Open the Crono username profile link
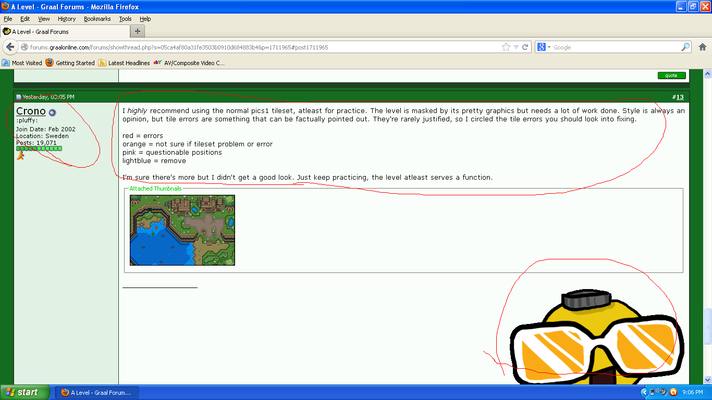This screenshot has width=712, height=400. click(31, 111)
